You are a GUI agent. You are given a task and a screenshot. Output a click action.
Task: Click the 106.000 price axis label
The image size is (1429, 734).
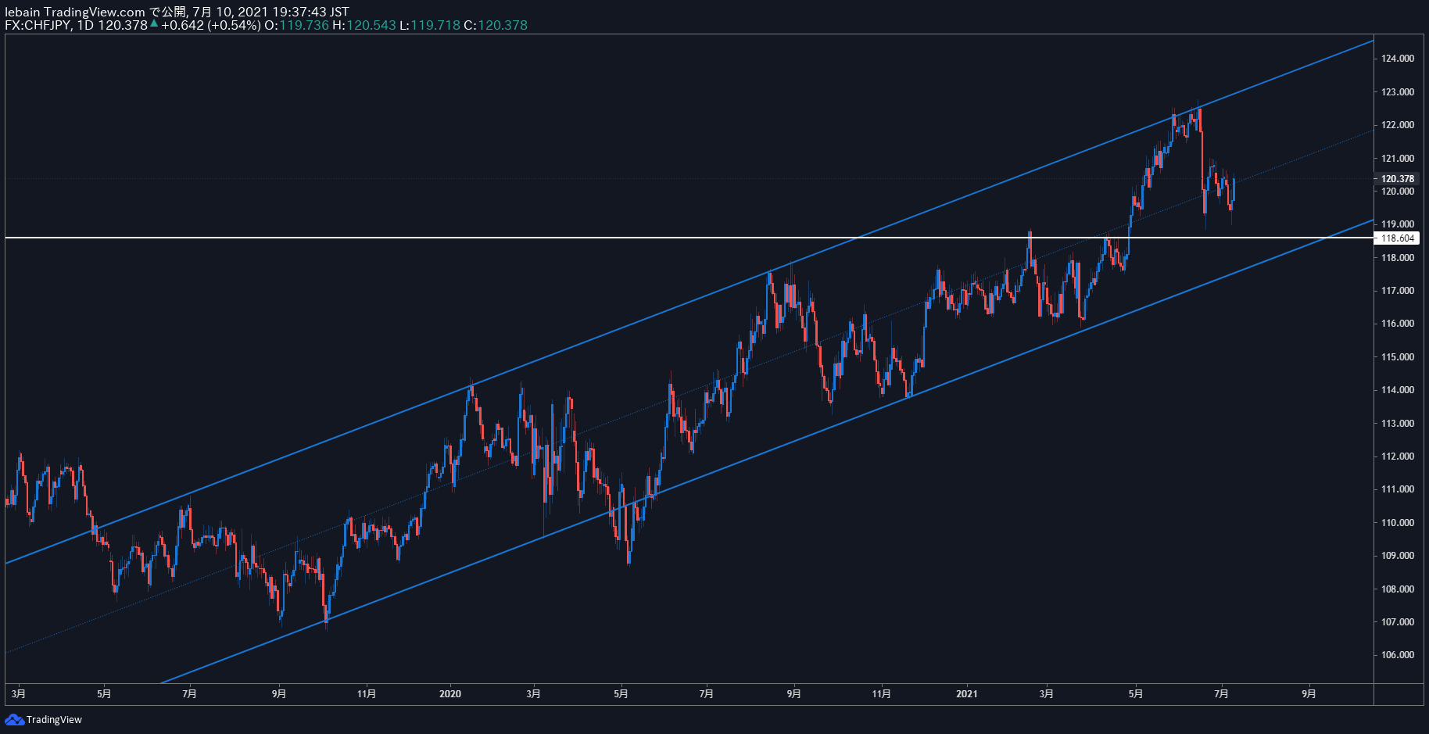[x=1398, y=655]
